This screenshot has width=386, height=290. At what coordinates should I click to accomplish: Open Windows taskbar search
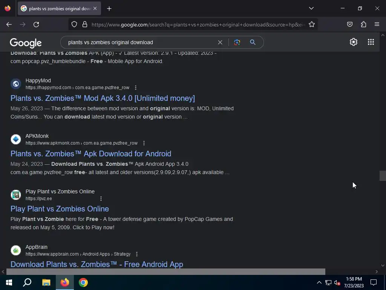(27, 282)
